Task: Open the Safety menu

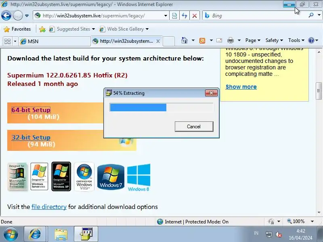Action: click(274, 40)
